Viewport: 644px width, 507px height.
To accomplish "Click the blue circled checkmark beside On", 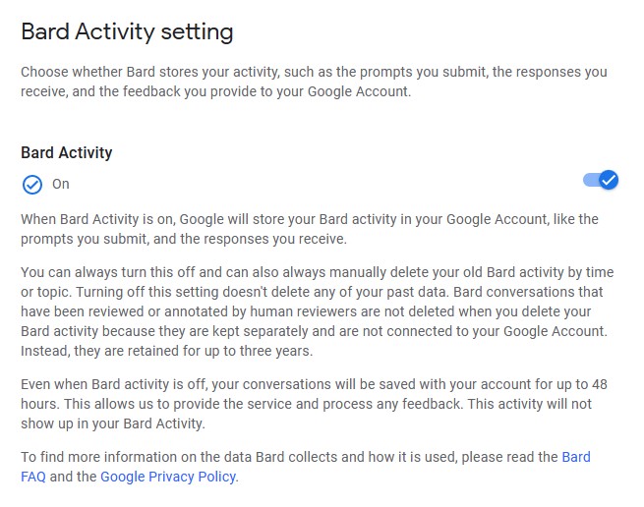I will pyautogui.click(x=32, y=185).
